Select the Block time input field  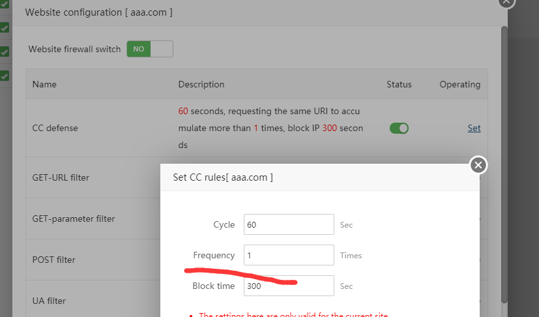point(289,286)
